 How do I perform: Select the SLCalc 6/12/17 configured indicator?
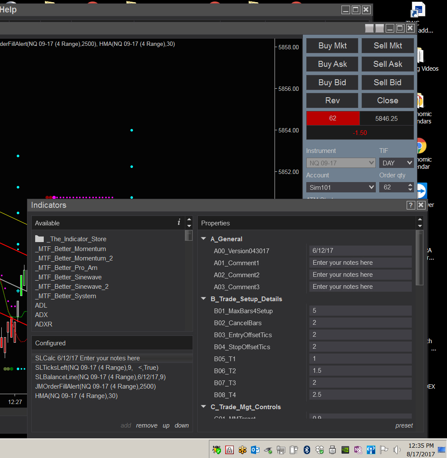tap(112, 358)
